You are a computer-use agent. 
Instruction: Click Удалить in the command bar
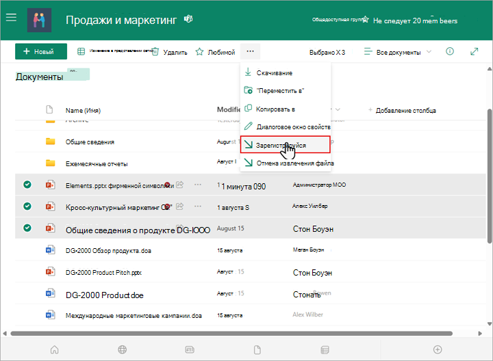(x=170, y=52)
